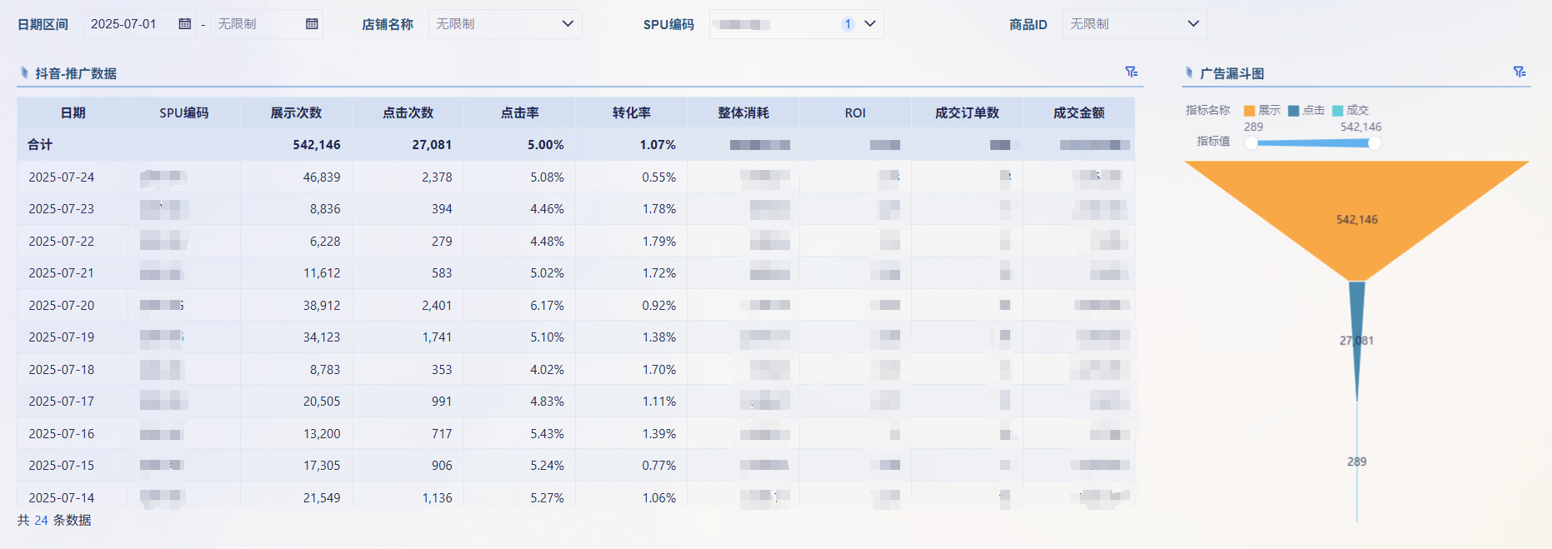Click conversion cell 1.79%
The width and height of the screenshot is (1552, 549).
pyautogui.click(x=658, y=241)
